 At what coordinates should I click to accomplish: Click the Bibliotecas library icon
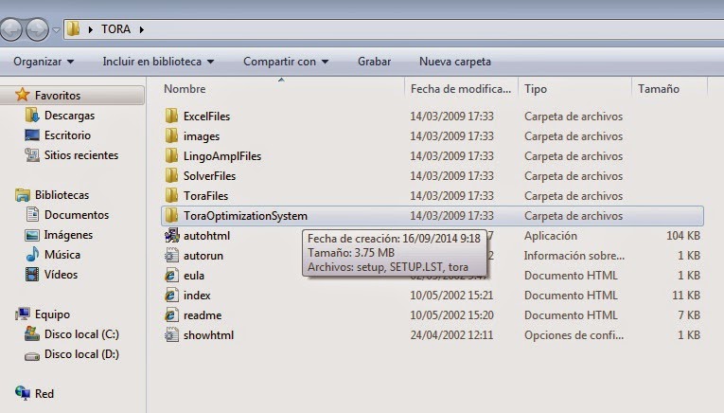22,195
